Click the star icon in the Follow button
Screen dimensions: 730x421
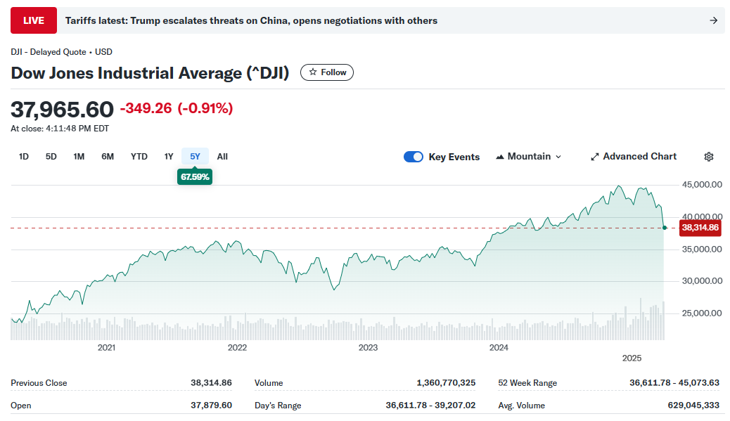click(x=313, y=72)
